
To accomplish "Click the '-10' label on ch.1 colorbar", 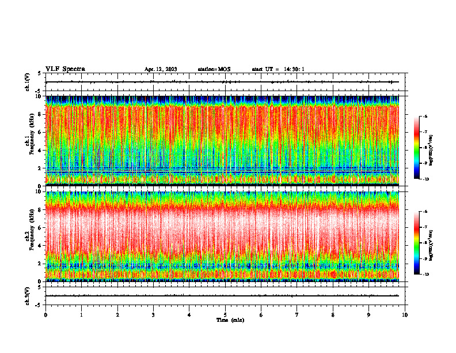I will point(426,179).
